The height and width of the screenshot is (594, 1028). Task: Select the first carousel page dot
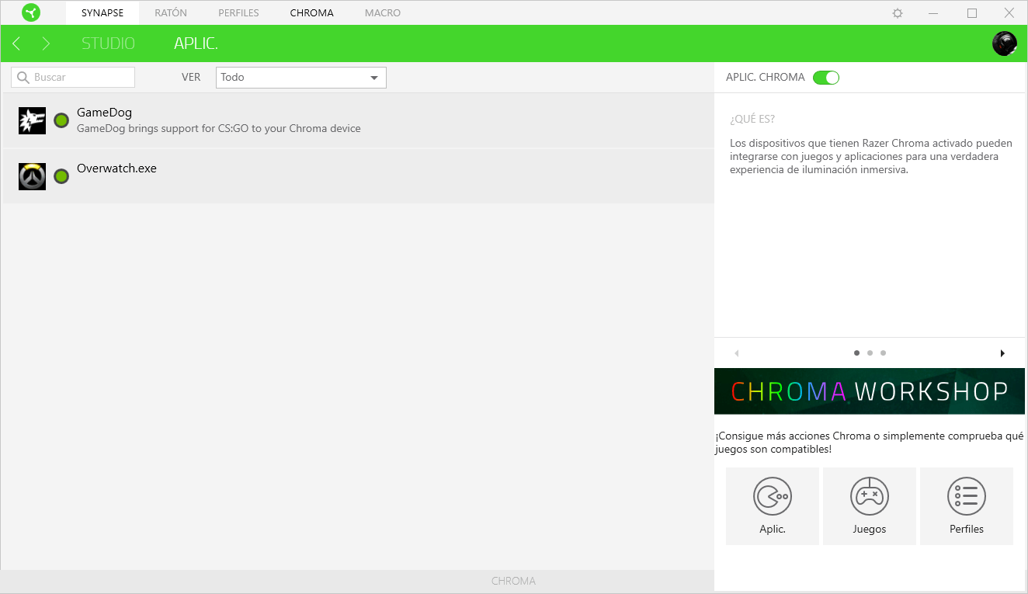coord(856,353)
